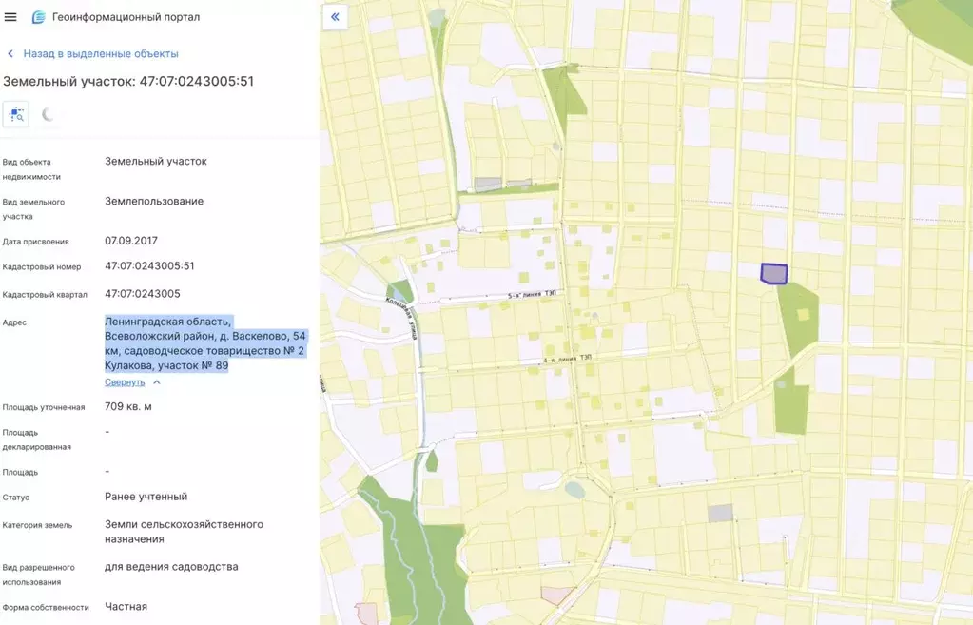
Task: Collapse the side panel with double-chevron button
Action: [335, 17]
